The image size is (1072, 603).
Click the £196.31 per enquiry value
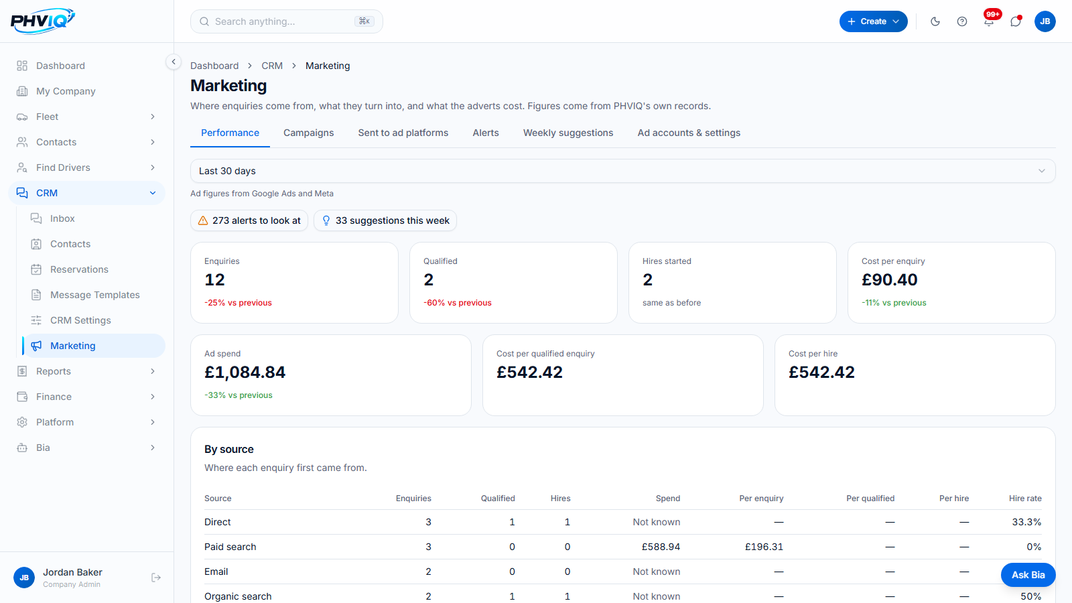tap(764, 547)
